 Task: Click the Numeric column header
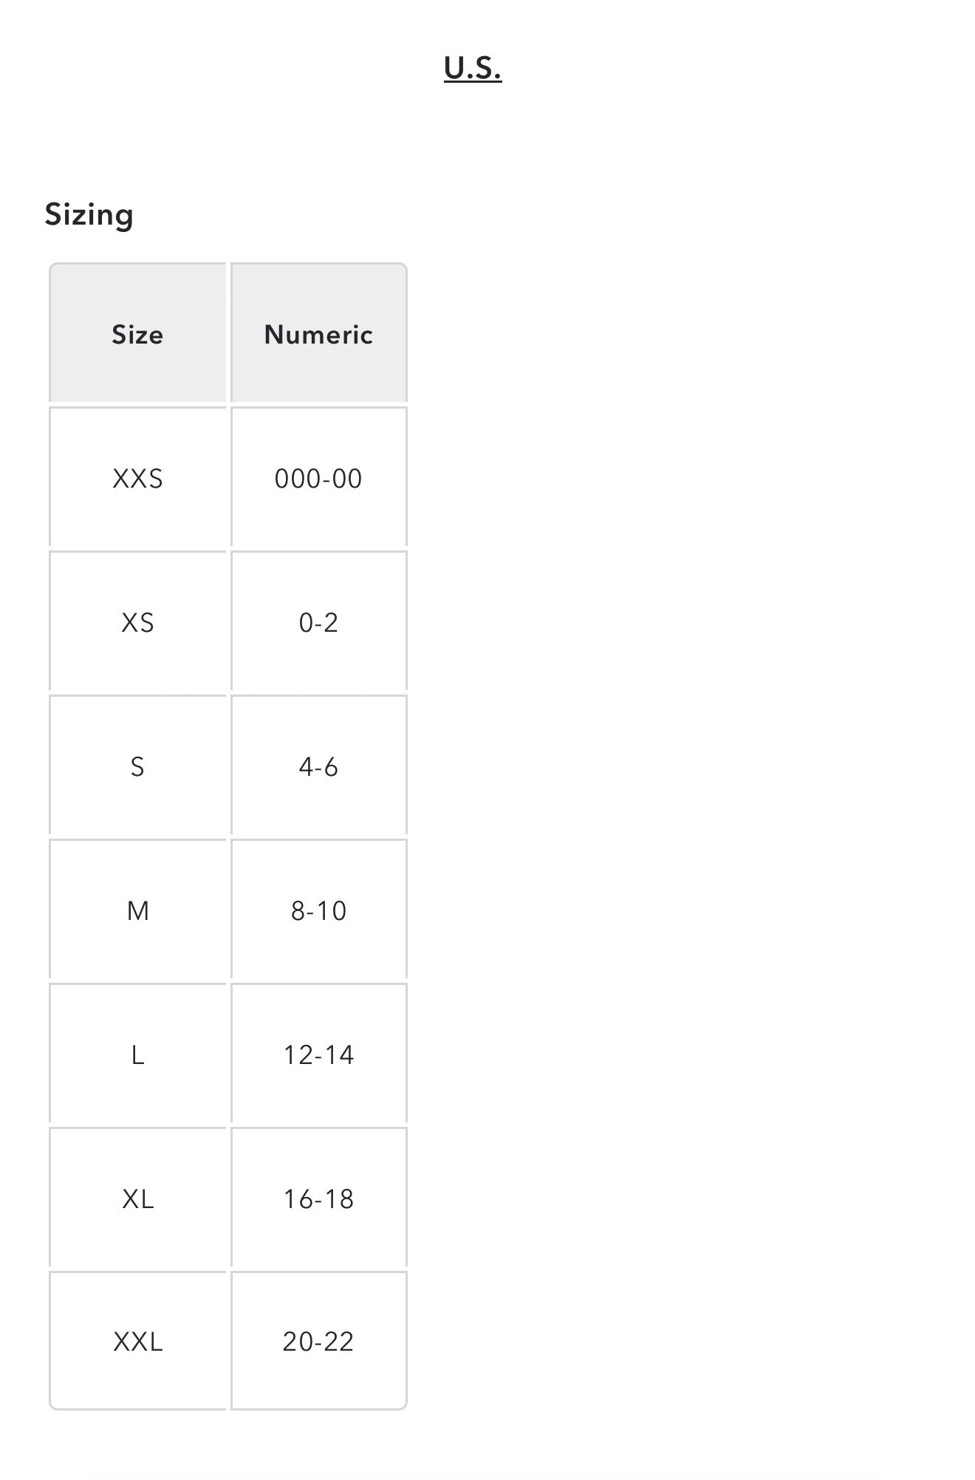pyautogui.click(x=318, y=333)
